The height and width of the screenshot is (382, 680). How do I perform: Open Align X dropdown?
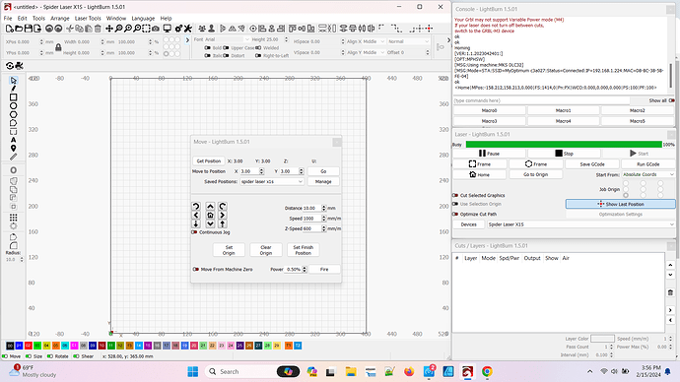point(374,41)
